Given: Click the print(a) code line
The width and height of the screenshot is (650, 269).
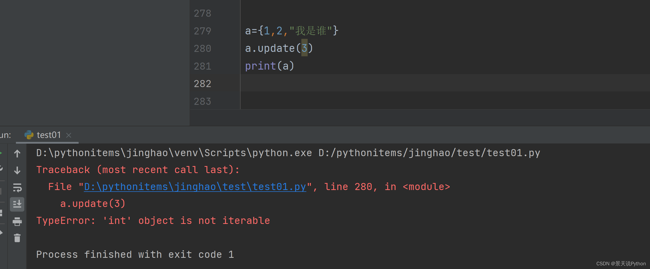Looking at the screenshot, I should (x=270, y=66).
